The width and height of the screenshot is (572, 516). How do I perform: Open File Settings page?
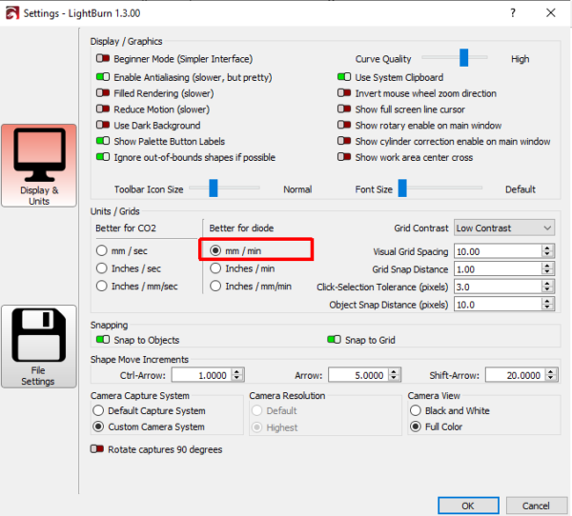pos(39,348)
